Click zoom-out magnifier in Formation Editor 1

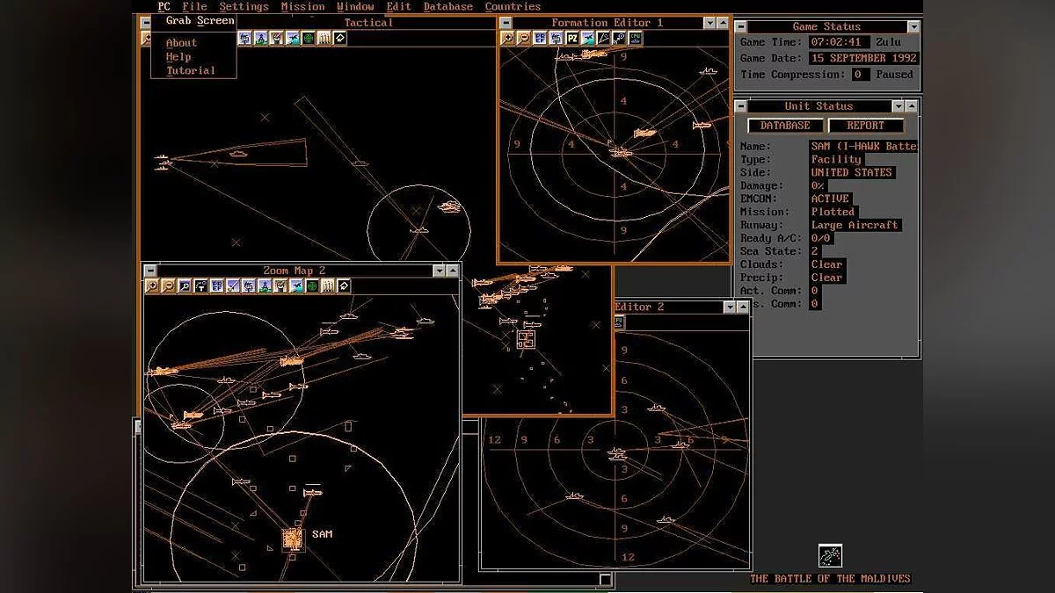pyautogui.click(x=524, y=39)
